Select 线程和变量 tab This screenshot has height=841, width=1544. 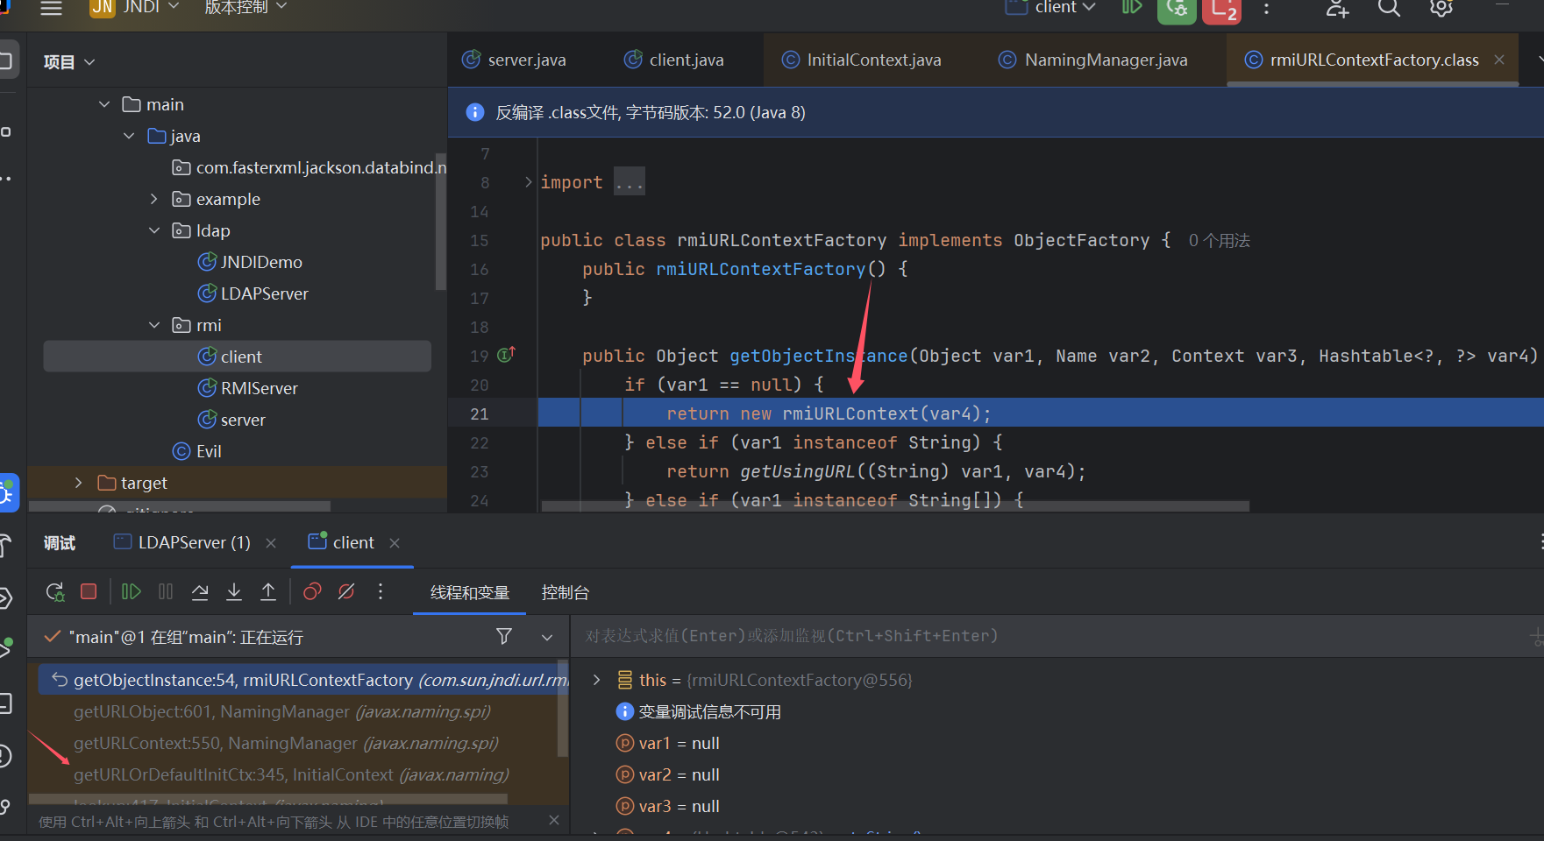[470, 592]
